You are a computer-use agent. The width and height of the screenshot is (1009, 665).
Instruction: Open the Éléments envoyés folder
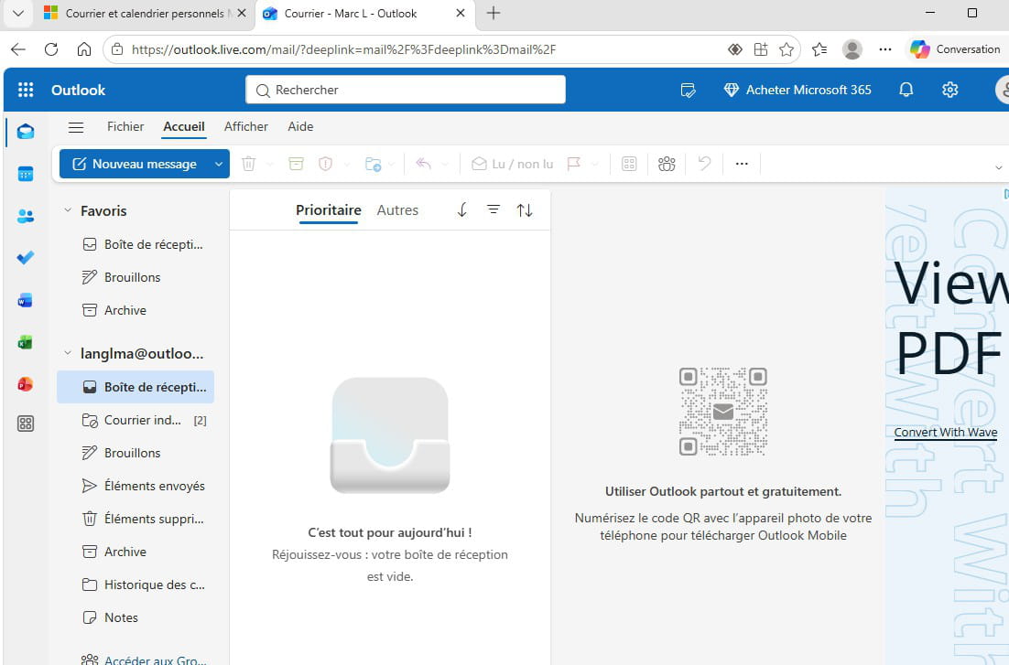pyautogui.click(x=136, y=486)
